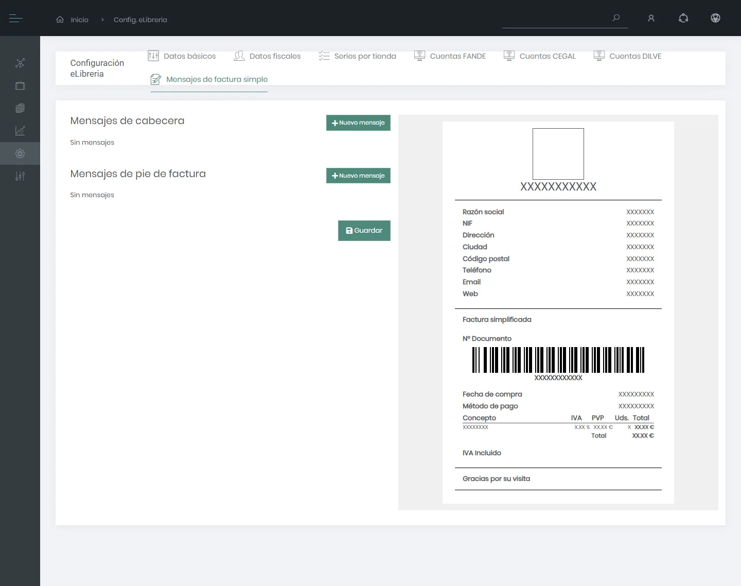
Task: Click the Guardar button
Action: [x=364, y=231]
